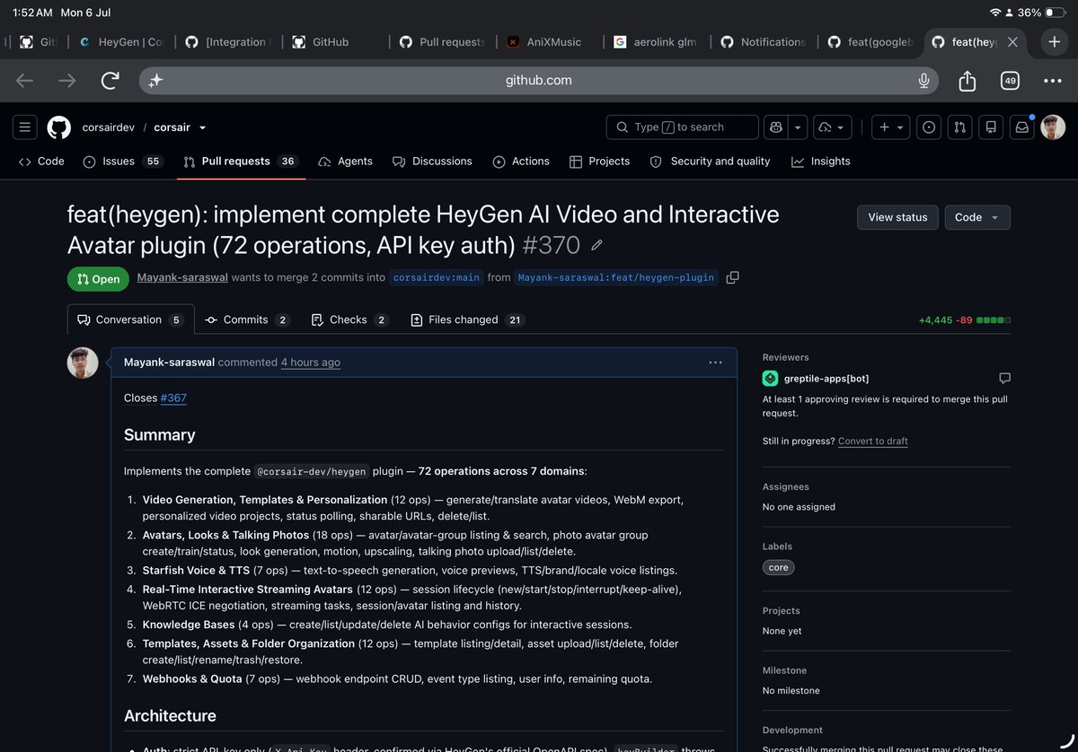Expand the Copilot dropdown arrow

(798, 127)
